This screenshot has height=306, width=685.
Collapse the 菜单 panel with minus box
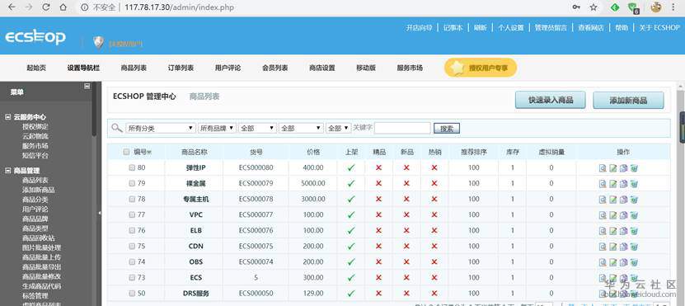pyautogui.click(x=87, y=87)
